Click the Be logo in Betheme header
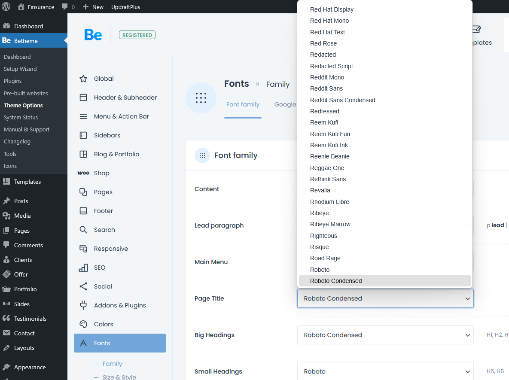 tap(93, 35)
